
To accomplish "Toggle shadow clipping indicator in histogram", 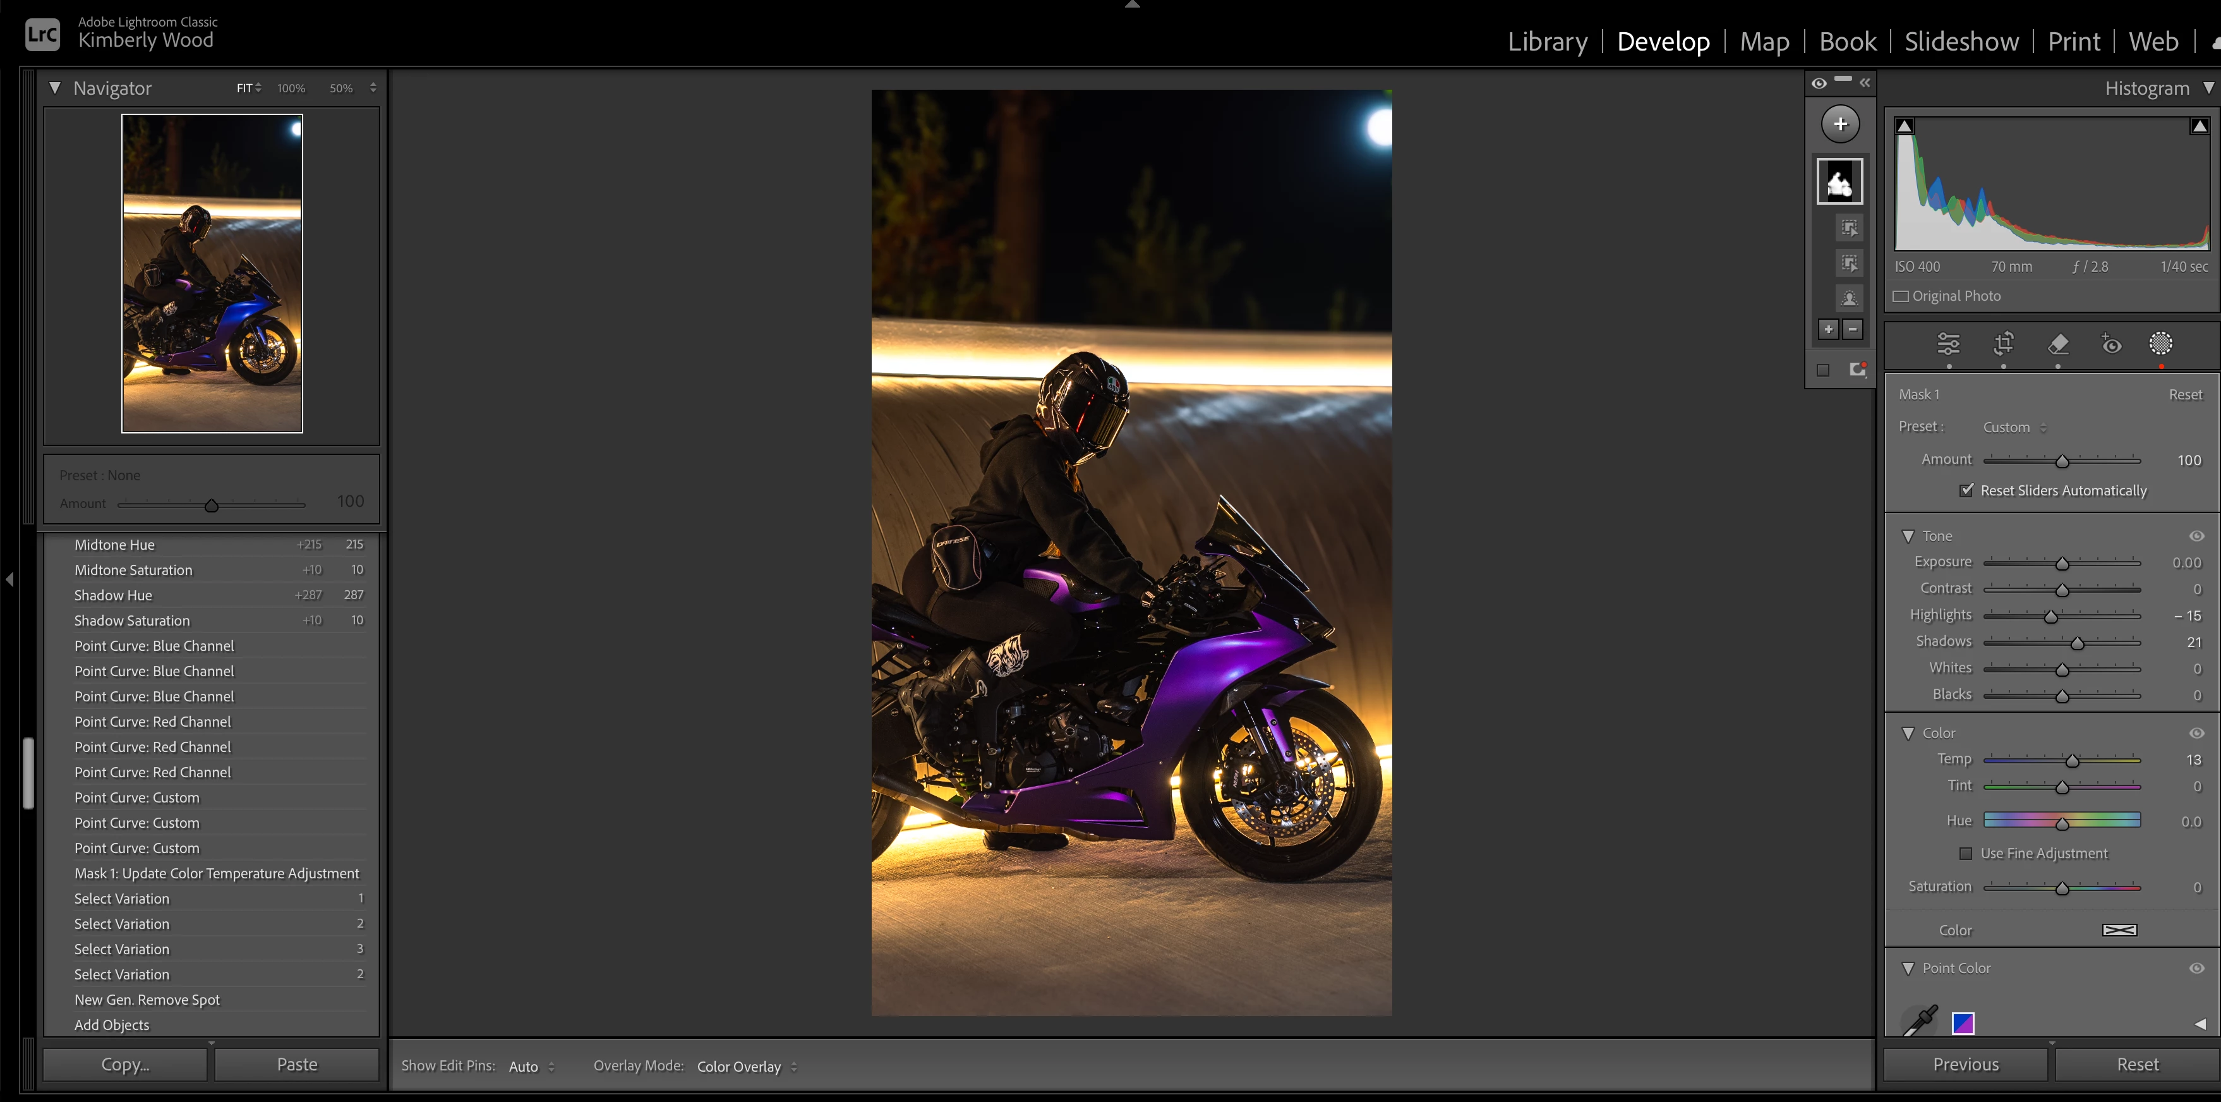I will coord(1905,126).
